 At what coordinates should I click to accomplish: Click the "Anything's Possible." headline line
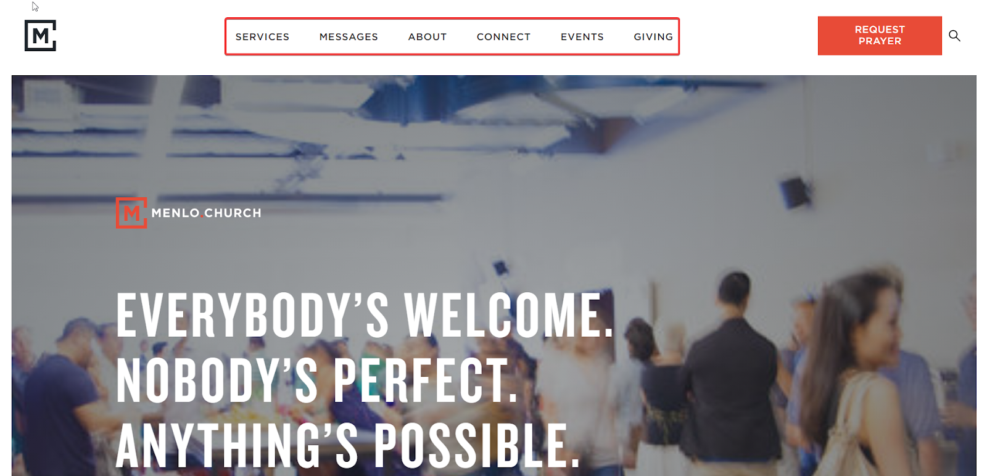click(x=348, y=445)
